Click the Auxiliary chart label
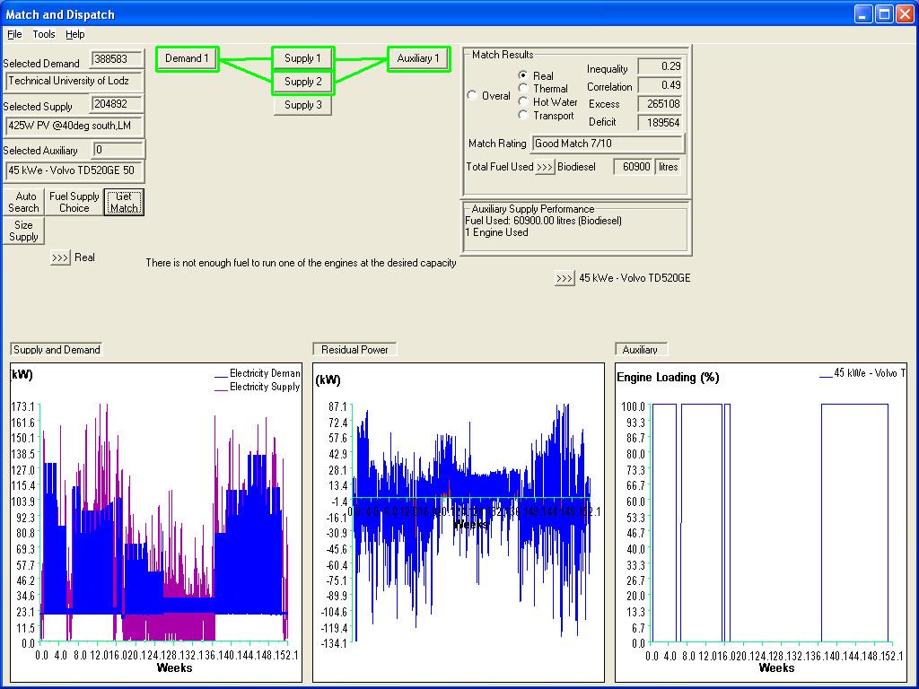The height and width of the screenshot is (689, 919). point(641,350)
